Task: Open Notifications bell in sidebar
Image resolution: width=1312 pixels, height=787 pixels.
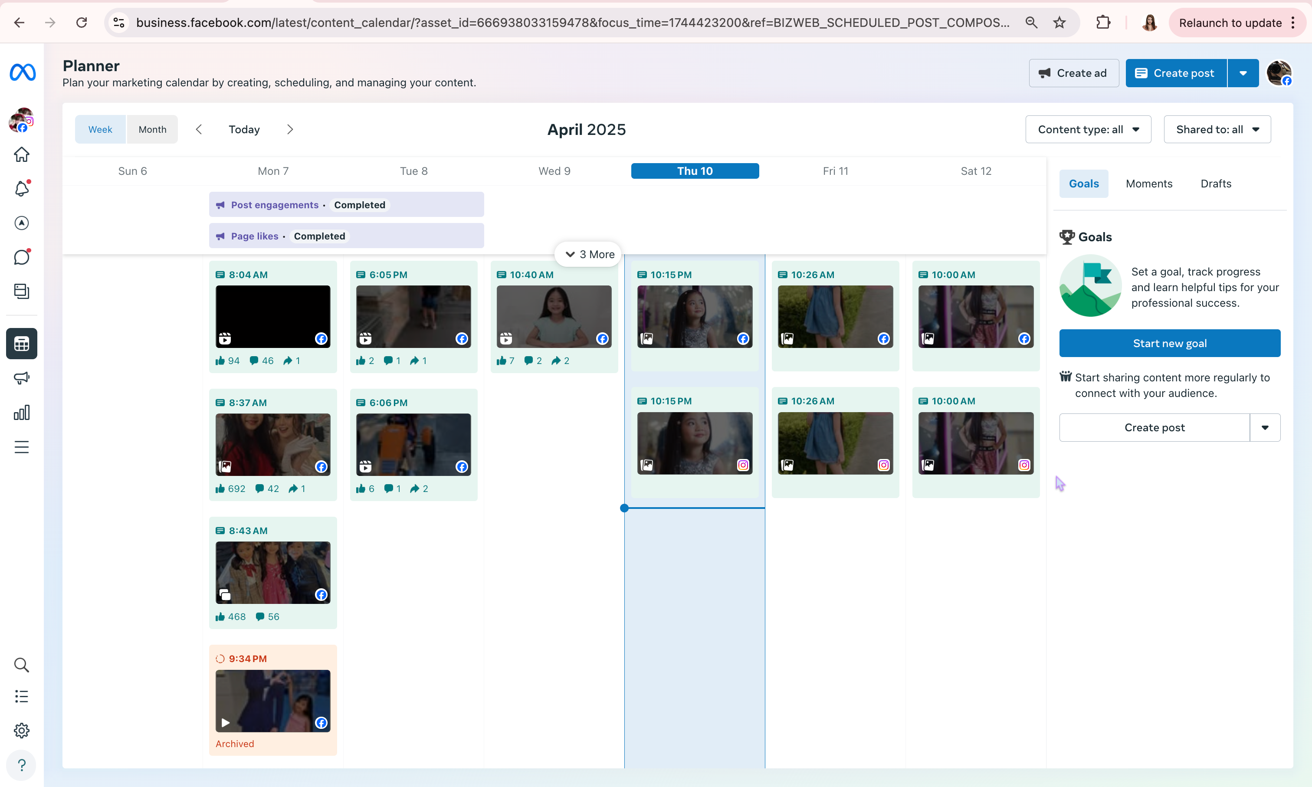Action: [x=22, y=188]
